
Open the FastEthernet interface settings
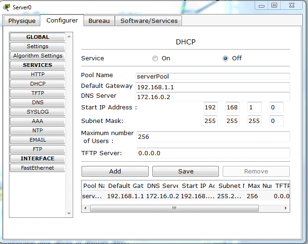tap(38, 168)
